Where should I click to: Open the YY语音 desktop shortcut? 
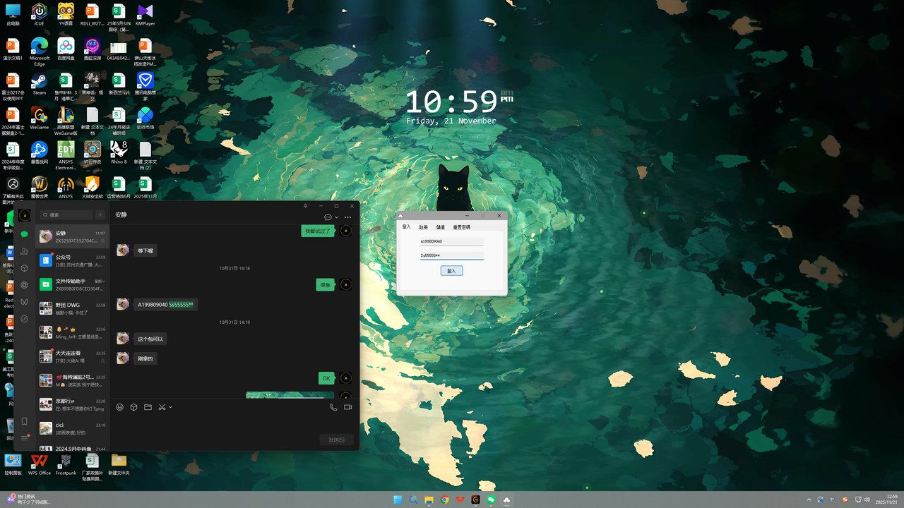click(x=66, y=15)
